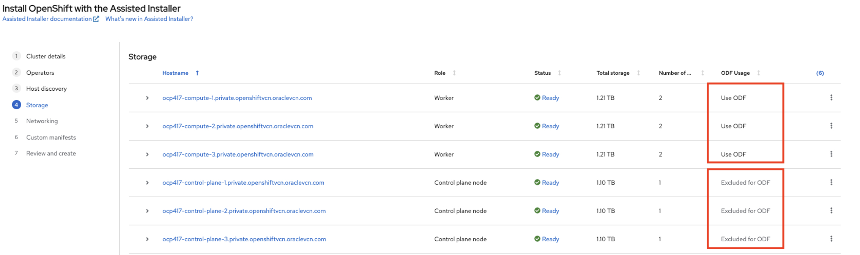Open ocp417-control-plane-1 hostname link
Screen dimensions: 860x255
pyautogui.click(x=243, y=183)
